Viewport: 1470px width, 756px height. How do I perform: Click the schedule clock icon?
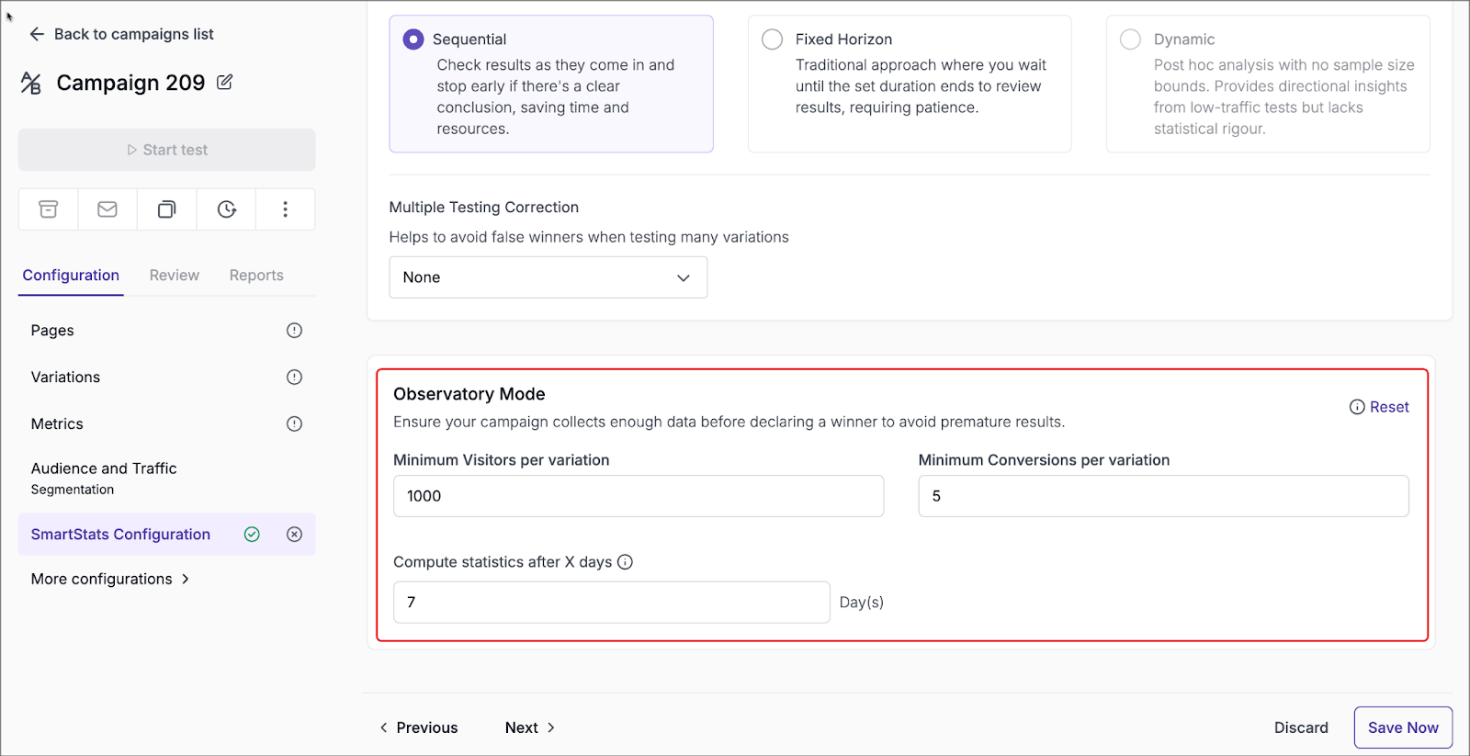226,209
